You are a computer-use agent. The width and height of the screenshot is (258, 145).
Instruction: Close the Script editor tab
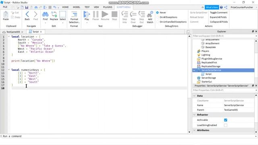click(x=41, y=32)
